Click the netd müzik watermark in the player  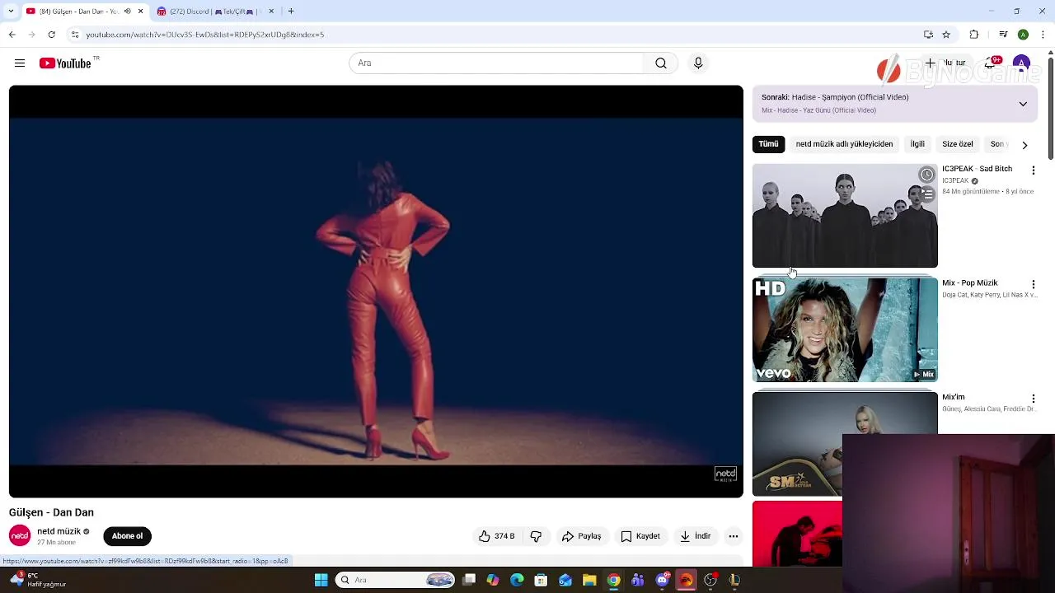coord(725,474)
